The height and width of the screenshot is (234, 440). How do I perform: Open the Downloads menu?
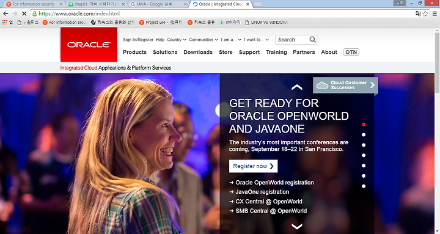pos(198,52)
